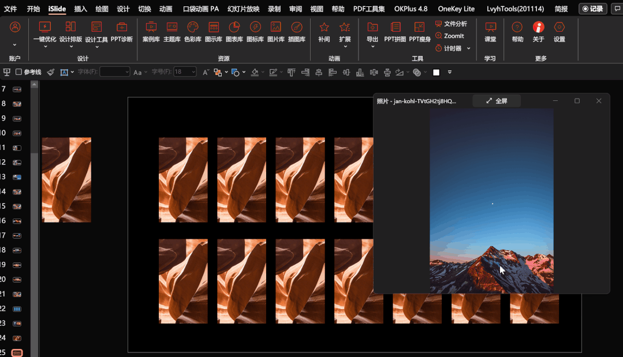Viewport: 623px width, 357px height.
Task: Click the 记录 record button
Action: point(593,9)
